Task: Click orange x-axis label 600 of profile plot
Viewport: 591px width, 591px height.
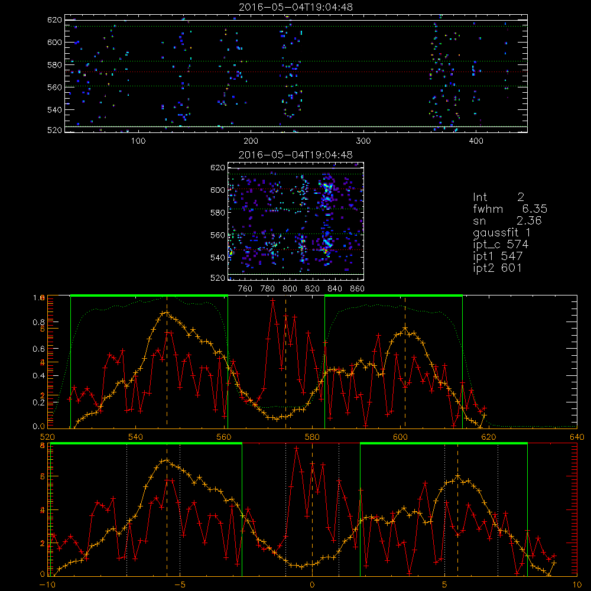Action: 400,437
